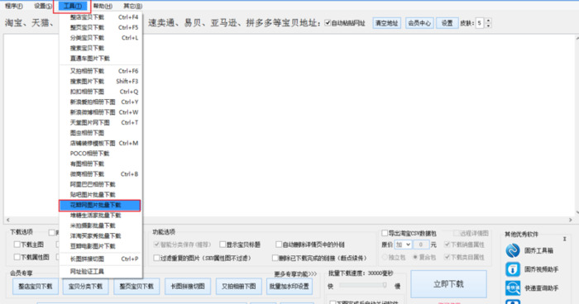Toggle the 下载销售属性 checkbox
This screenshot has width=579, height=304.
tap(447, 245)
